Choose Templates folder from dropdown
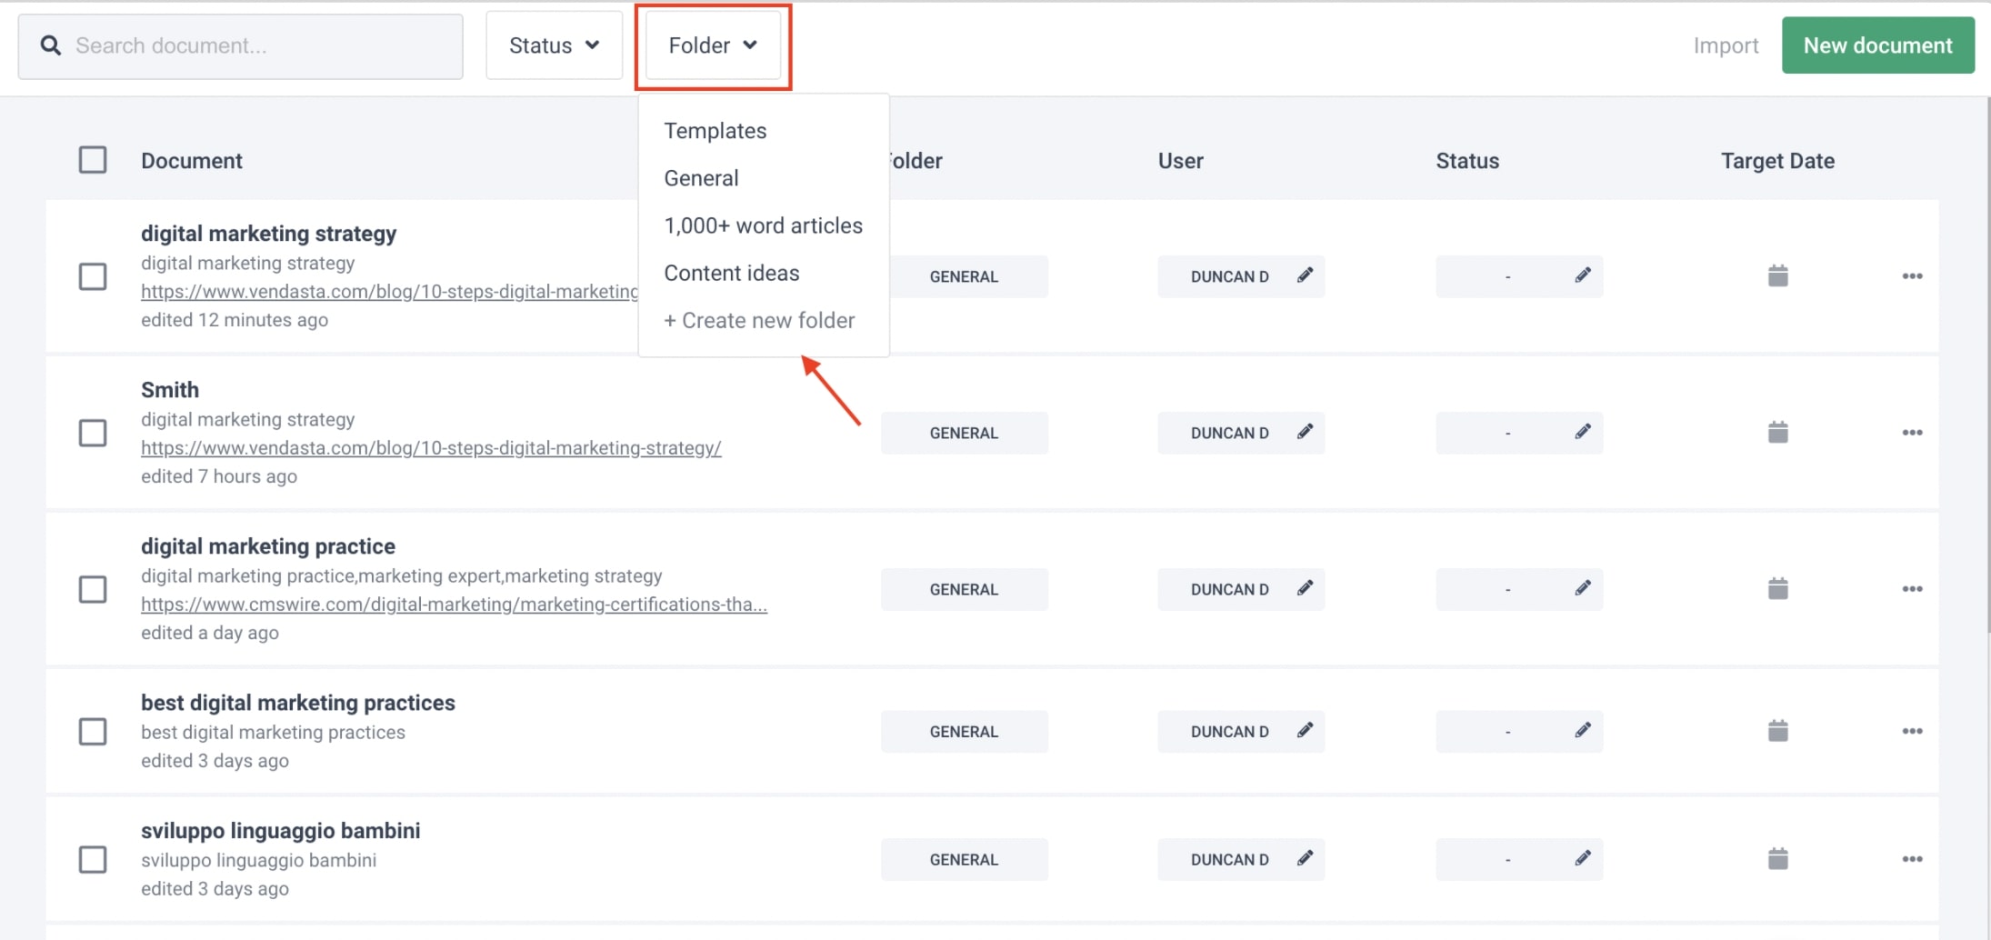 715,131
